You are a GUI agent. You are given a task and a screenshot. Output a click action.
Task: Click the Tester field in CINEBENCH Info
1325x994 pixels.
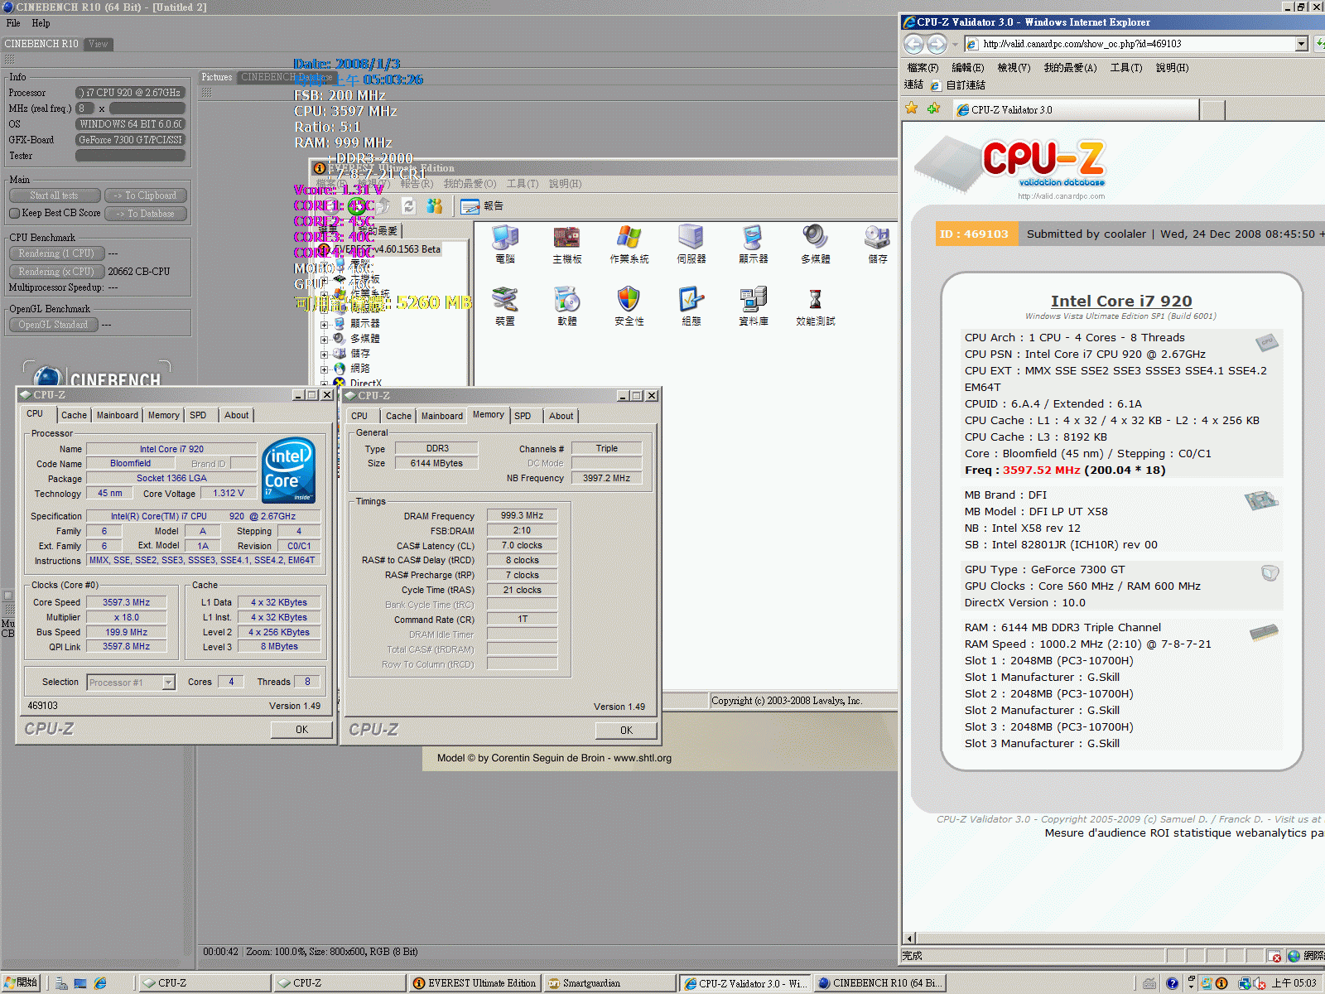131,156
